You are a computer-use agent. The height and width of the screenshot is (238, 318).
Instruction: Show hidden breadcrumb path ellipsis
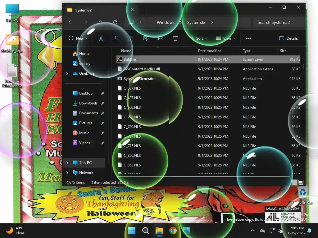149,22
